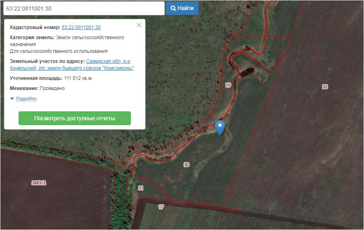Open cadastral number link 63:22:0811001:30
The width and height of the screenshot is (364, 230).
coord(81,27)
